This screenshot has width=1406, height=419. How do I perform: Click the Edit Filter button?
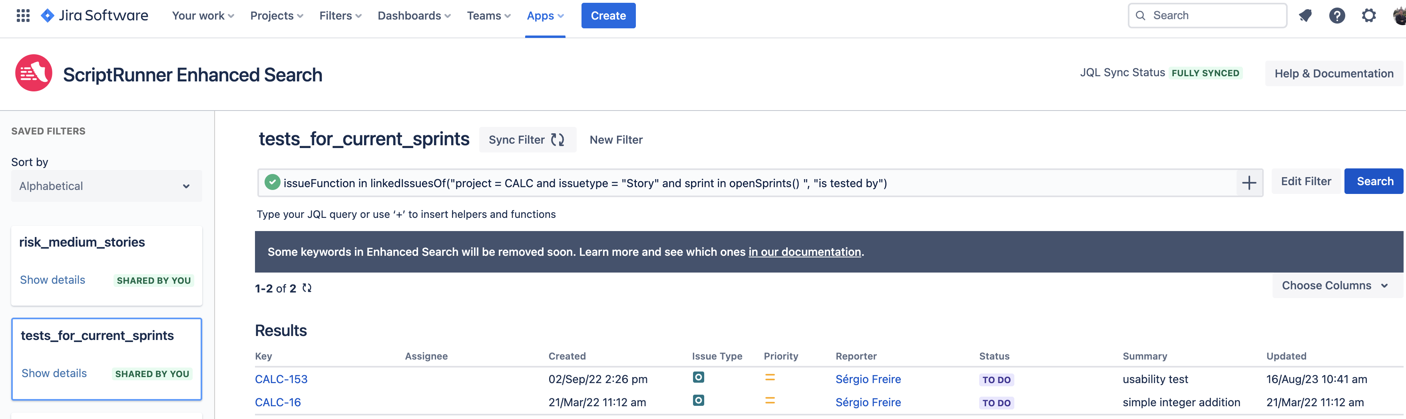1306,182
